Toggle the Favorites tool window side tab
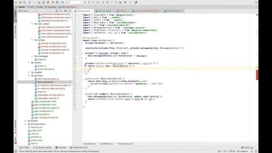 click(15, 127)
